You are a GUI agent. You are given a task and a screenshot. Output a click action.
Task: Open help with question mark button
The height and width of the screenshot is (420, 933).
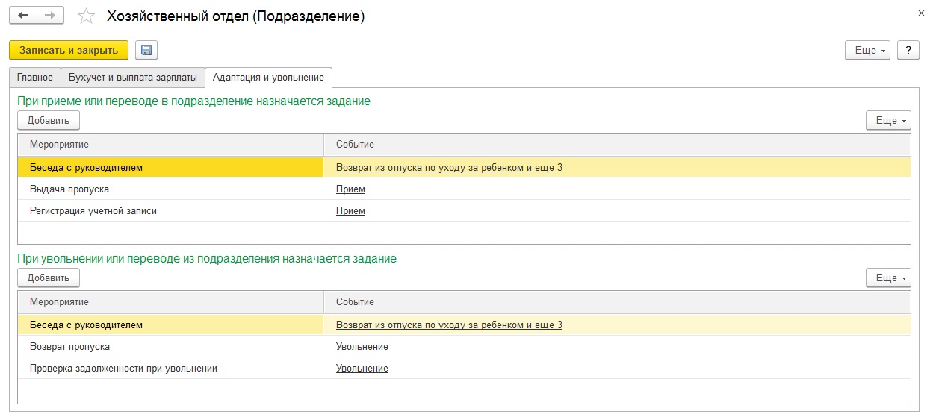point(908,50)
